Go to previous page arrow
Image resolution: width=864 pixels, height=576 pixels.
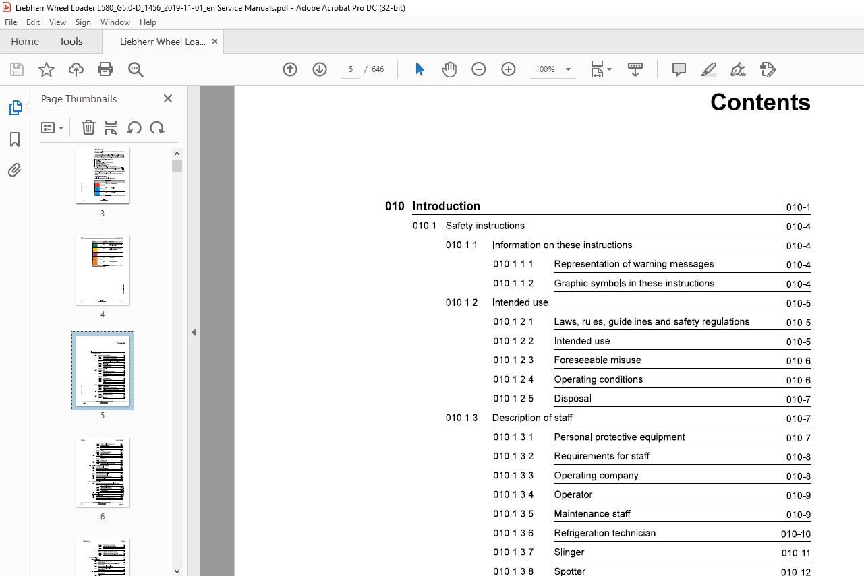coord(290,69)
